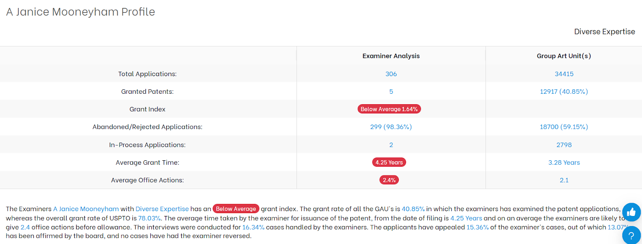
Task: Click A Janice Mooneyham link in paragraph
Action: click(86, 209)
